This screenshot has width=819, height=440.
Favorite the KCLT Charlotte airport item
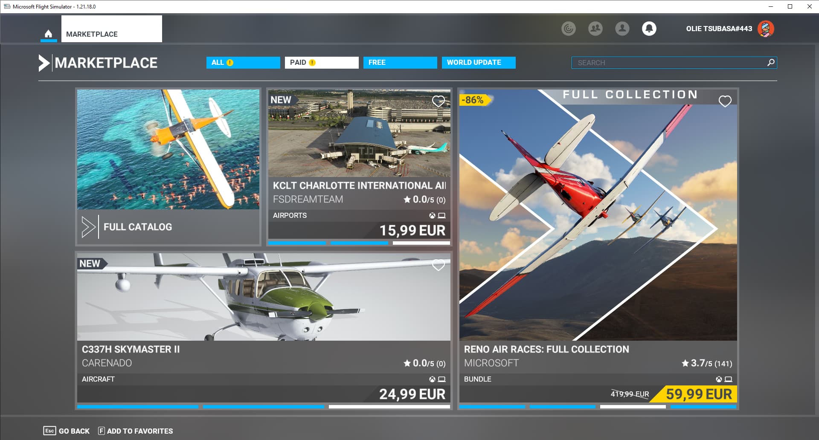pos(439,101)
